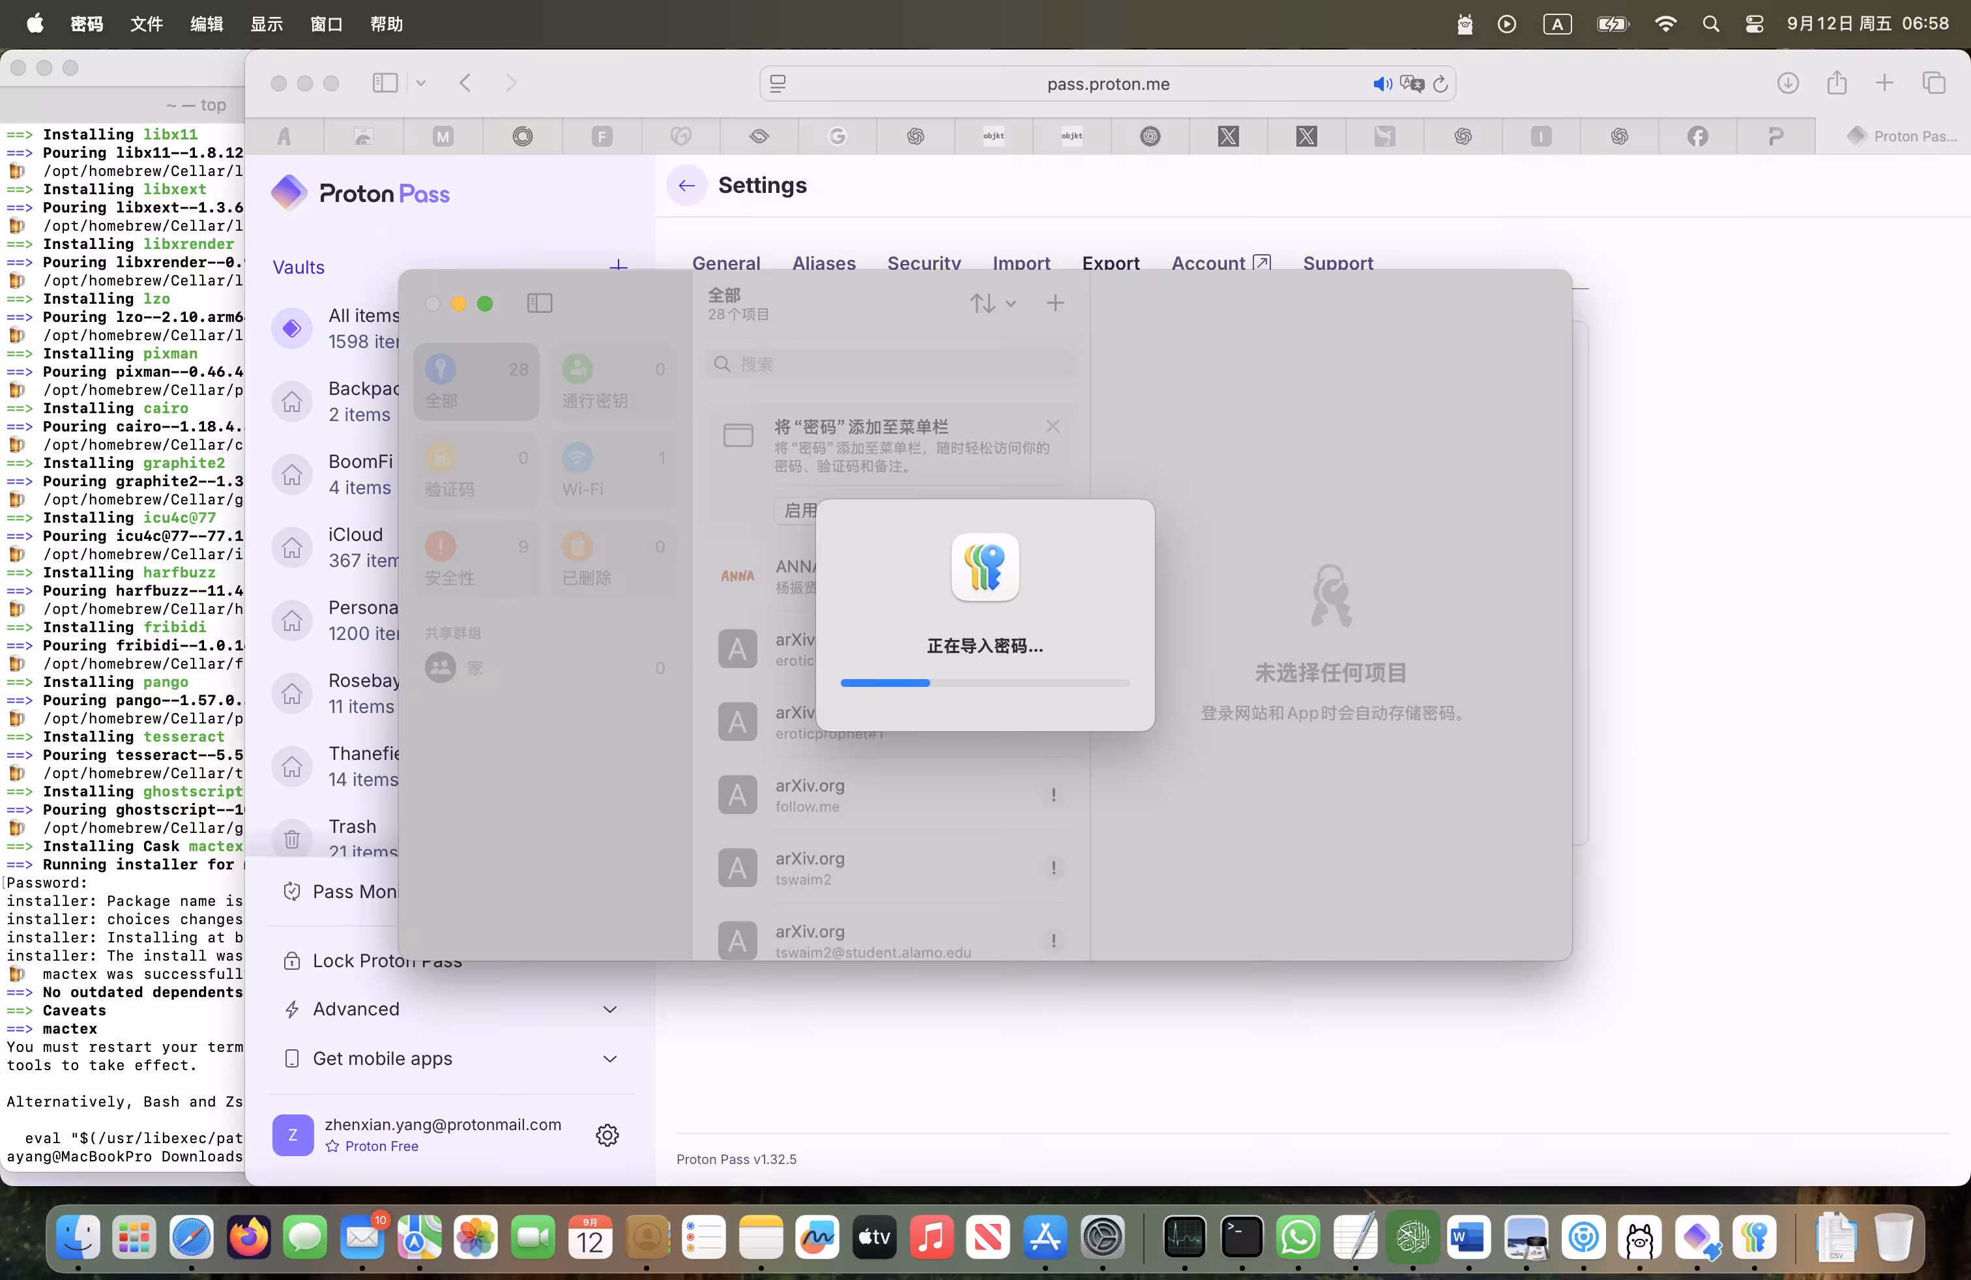Open Safari sidebar options dropdown arrow
The image size is (1971, 1280).
(420, 83)
